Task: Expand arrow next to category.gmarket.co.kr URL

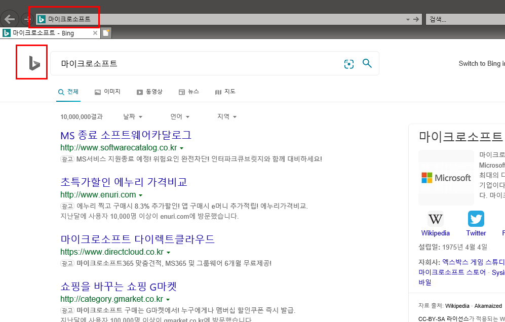Action: 168,300
